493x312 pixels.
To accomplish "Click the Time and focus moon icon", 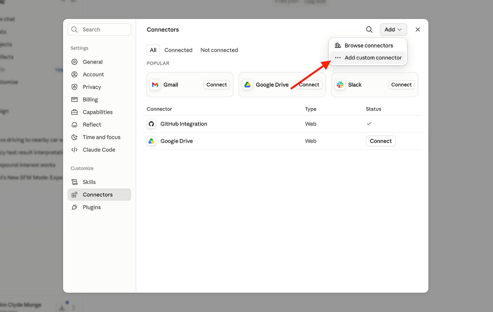I will (x=74, y=137).
